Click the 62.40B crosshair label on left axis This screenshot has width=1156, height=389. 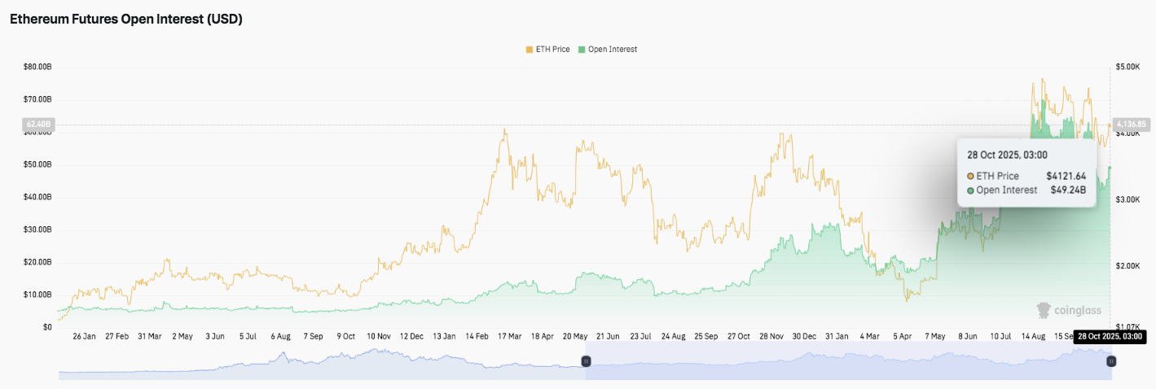(37, 125)
